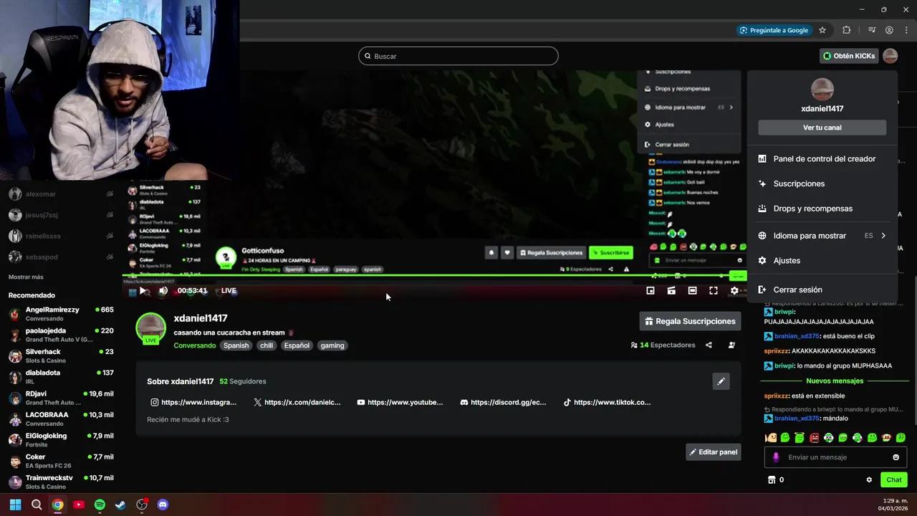Open Ajustes in account menu
Viewport: 917px width, 516px height.
point(822,261)
